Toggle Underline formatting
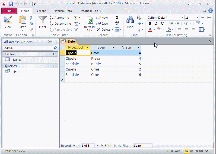Image resolution: width=216 pixels, height=154 pixels. [163, 24]
